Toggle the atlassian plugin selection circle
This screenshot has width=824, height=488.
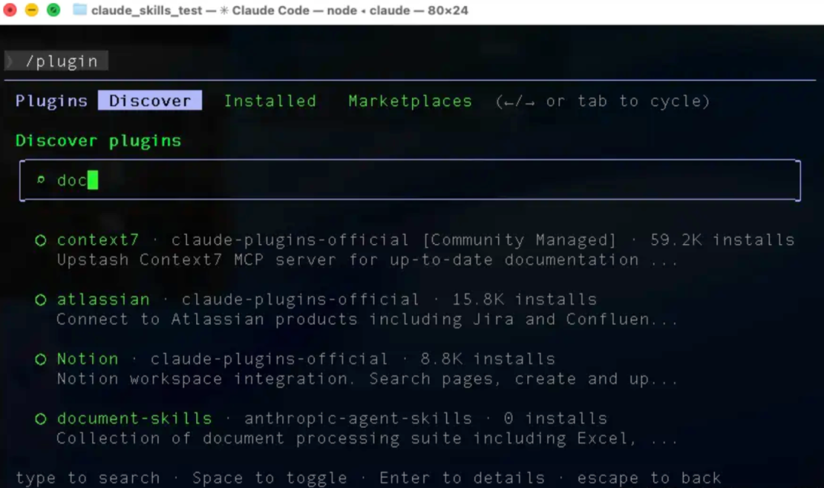click(40, 300)
